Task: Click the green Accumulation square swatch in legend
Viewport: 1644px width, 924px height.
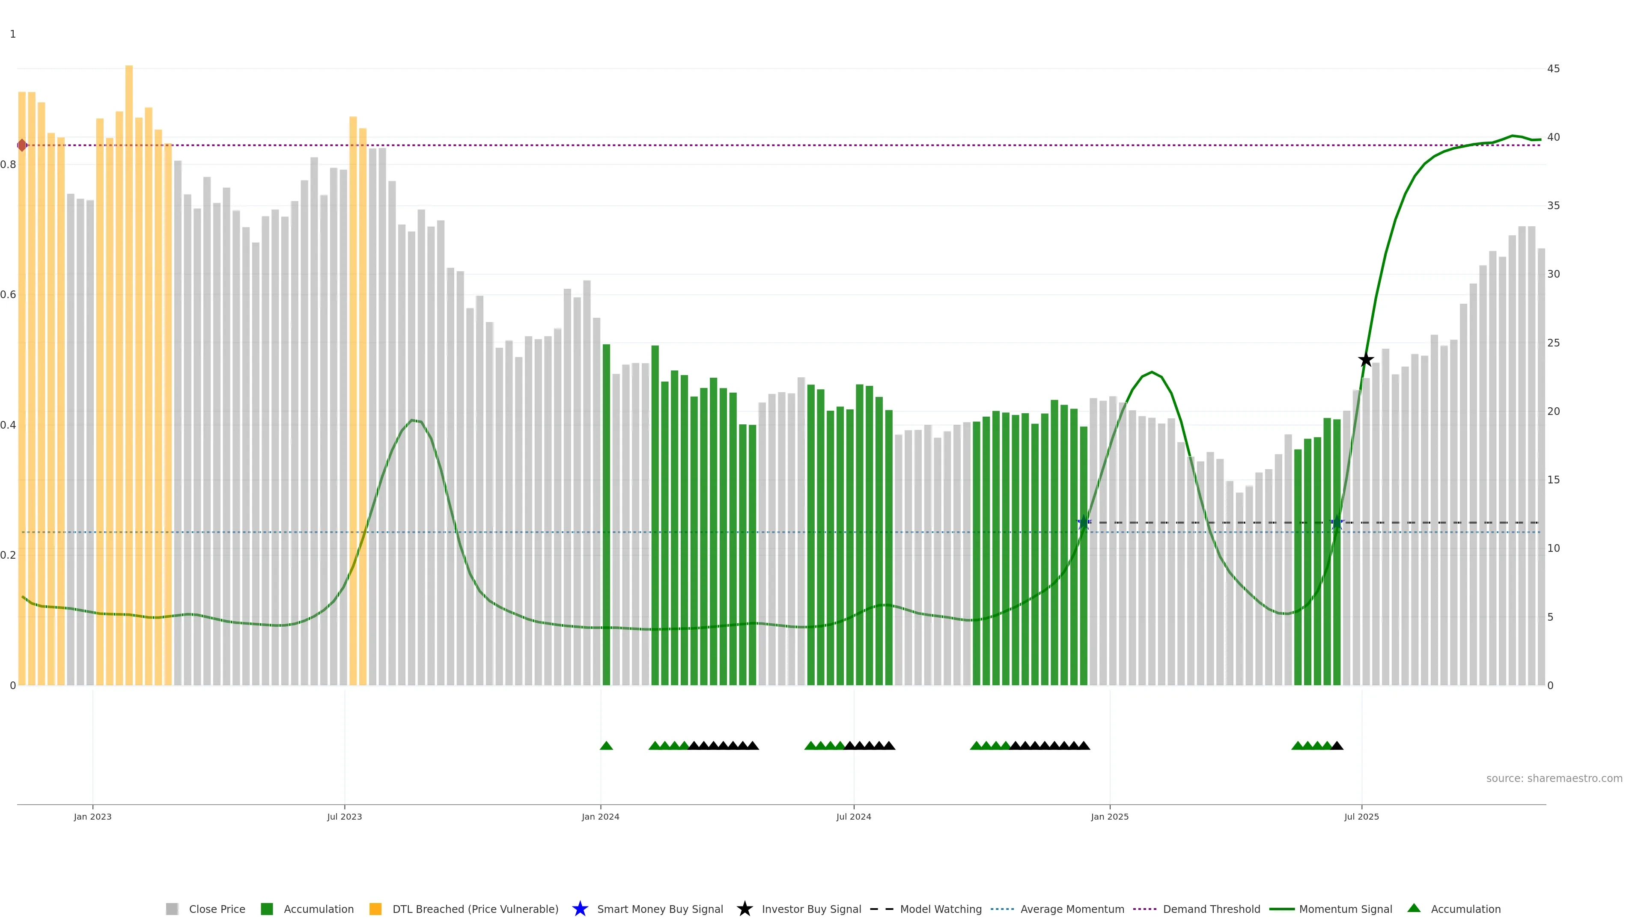Action: coord(267,909)
